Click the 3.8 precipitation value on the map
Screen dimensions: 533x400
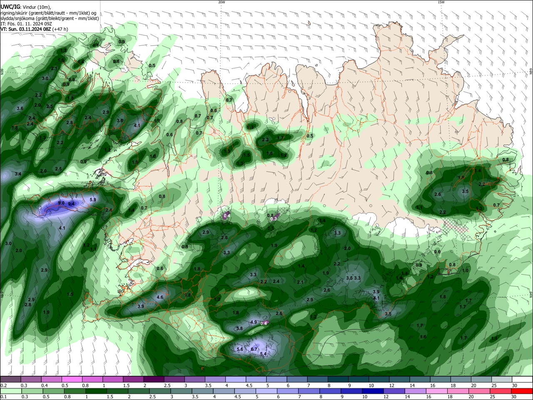(239, 328)
